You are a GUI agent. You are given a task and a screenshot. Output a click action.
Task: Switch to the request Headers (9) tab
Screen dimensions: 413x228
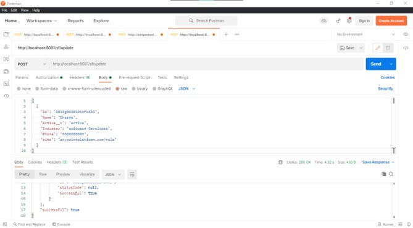(80, 77)
